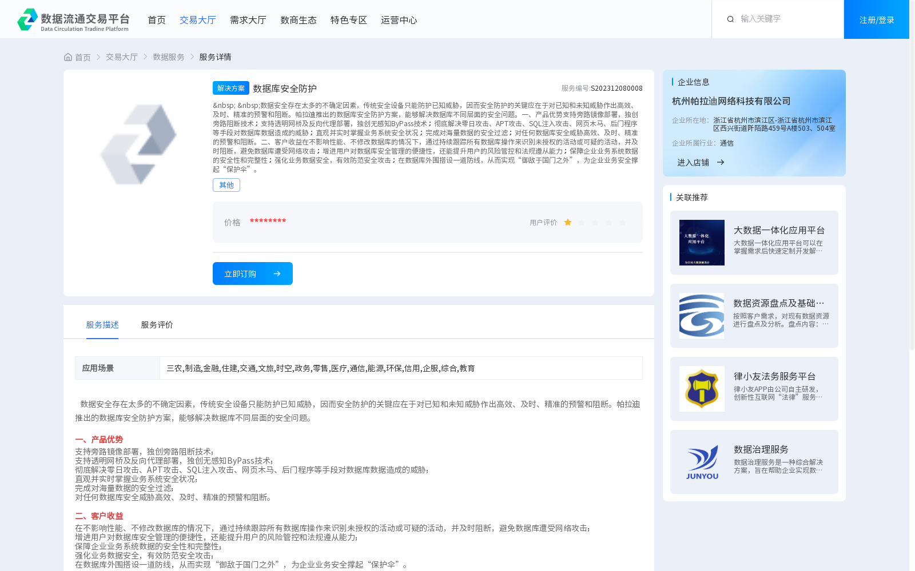Click the product placeholder image
This screenshot has width=915, height=571.
(138, 144)
